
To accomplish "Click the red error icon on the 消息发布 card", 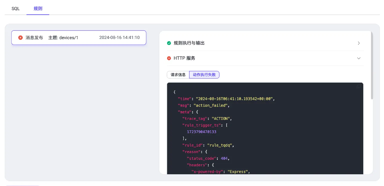I will coord(20,37).
